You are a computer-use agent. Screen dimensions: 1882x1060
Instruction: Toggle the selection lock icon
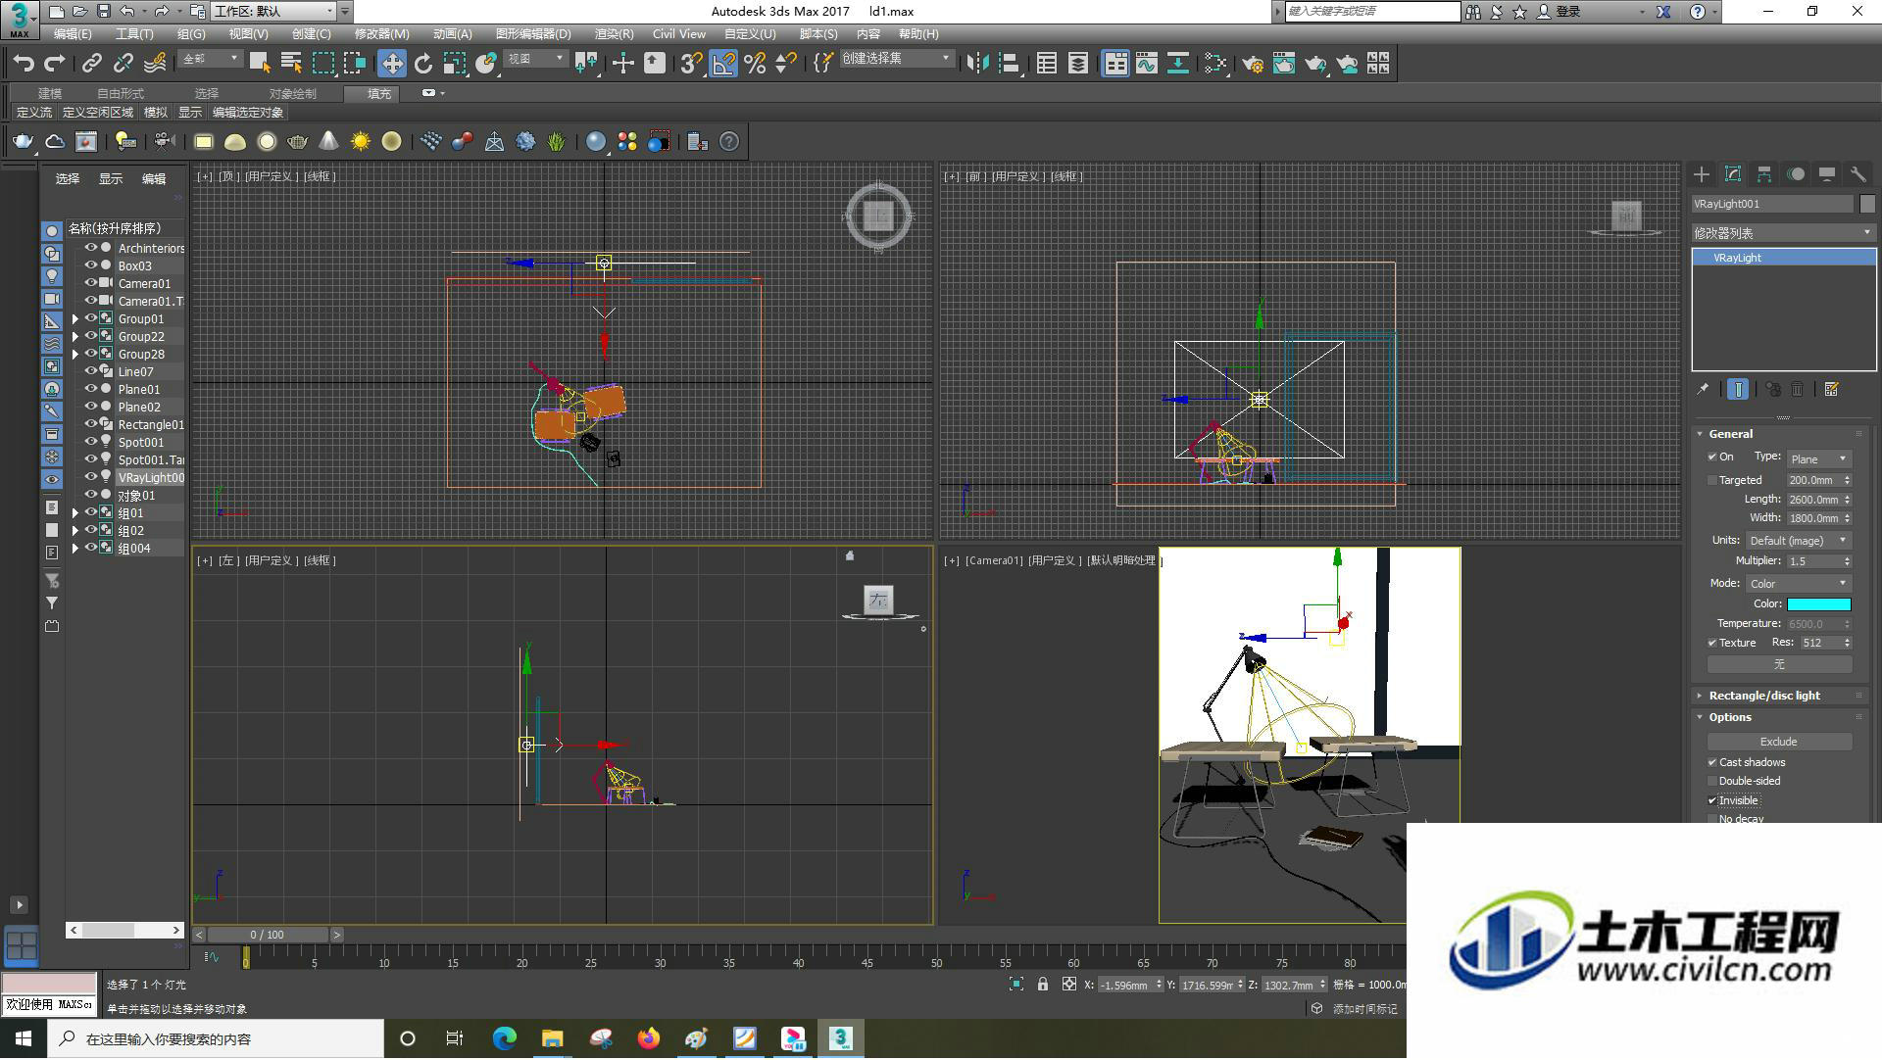[1043, 985]
